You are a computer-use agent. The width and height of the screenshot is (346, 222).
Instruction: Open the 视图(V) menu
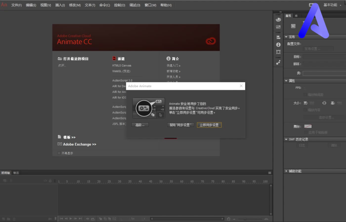pyautogui.click(x=45, y=5)
